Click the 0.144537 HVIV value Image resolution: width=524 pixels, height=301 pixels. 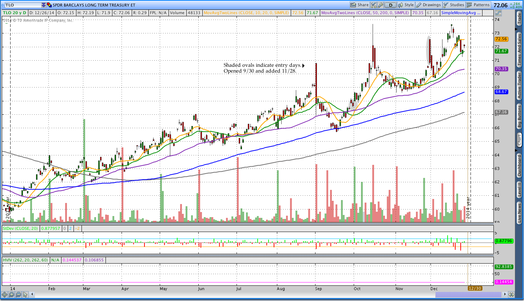pos(72,260)
